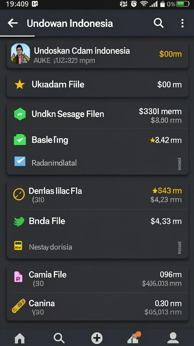Select the yellow star Ukiadam Fiile icon
Image resolution: width=194 pixels, height=346 pixels.
tap(20, 85)
